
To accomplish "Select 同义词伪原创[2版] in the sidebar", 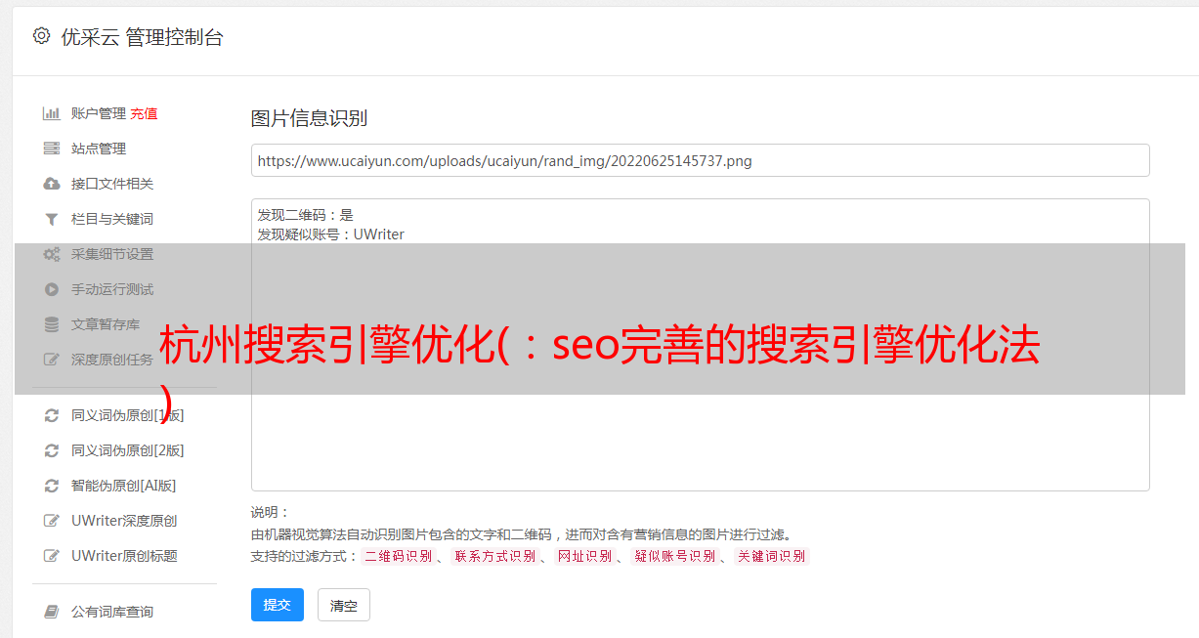I will click(x=128, y=450).
